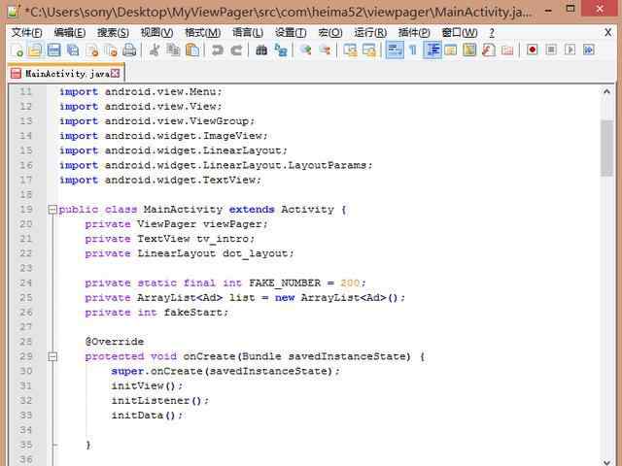Toggle synchronized horizontal scrolling icon

click(x=369, y=50)
